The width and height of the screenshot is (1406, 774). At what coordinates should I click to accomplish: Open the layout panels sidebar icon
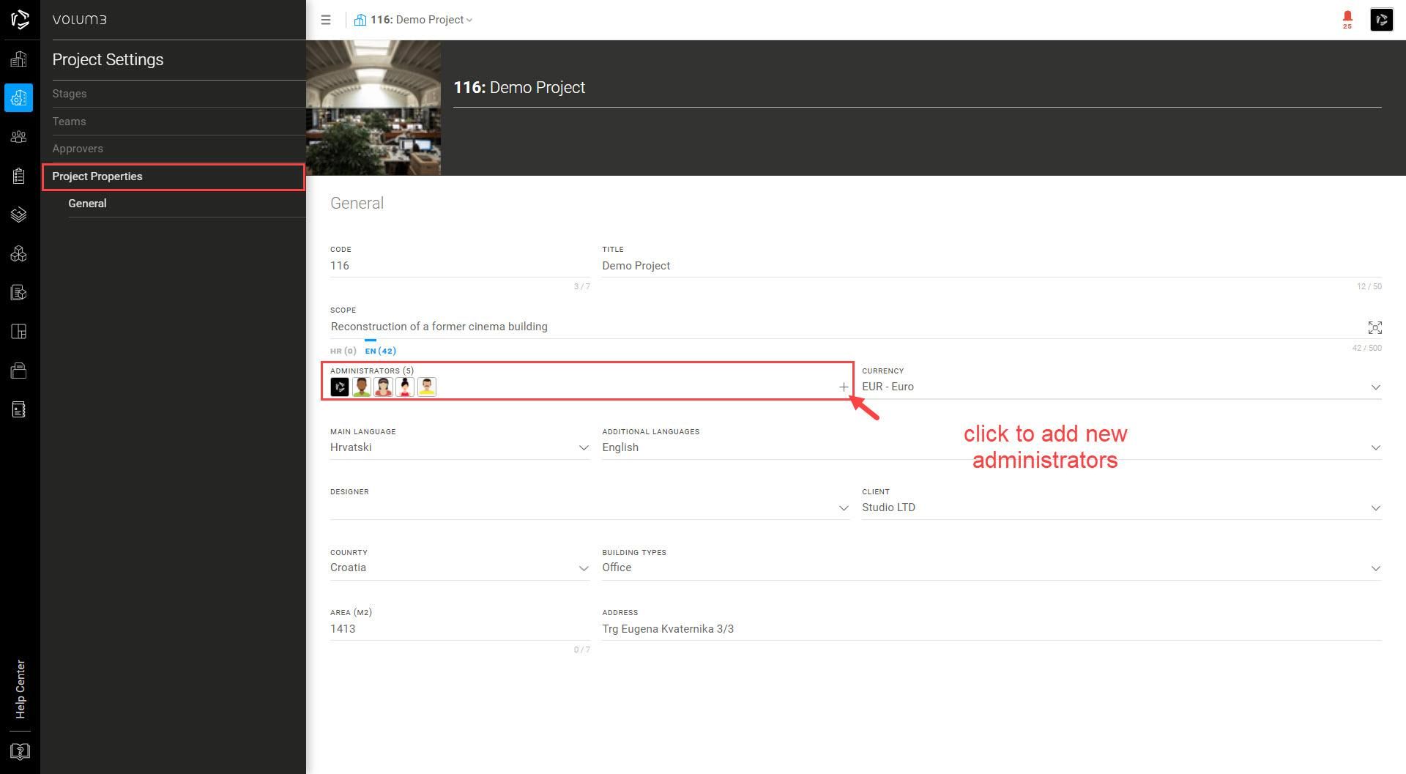click(19, 331)
